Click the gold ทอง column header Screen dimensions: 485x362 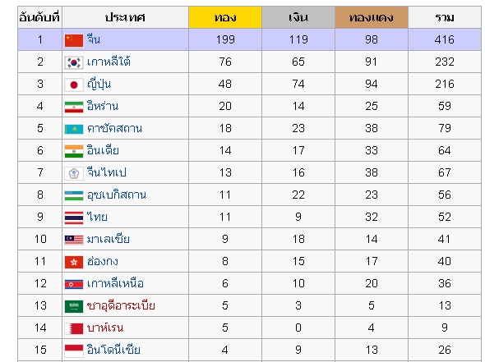pos(225,17)
